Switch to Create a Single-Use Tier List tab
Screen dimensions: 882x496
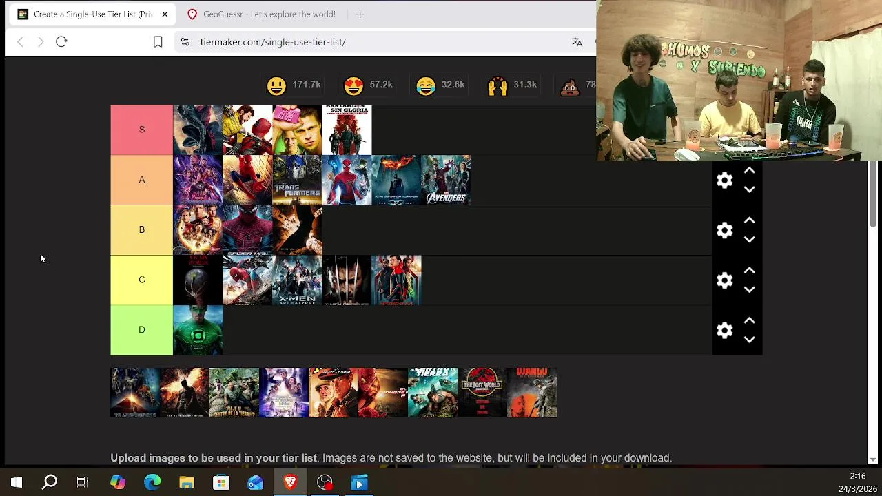[x=91, y=14]
